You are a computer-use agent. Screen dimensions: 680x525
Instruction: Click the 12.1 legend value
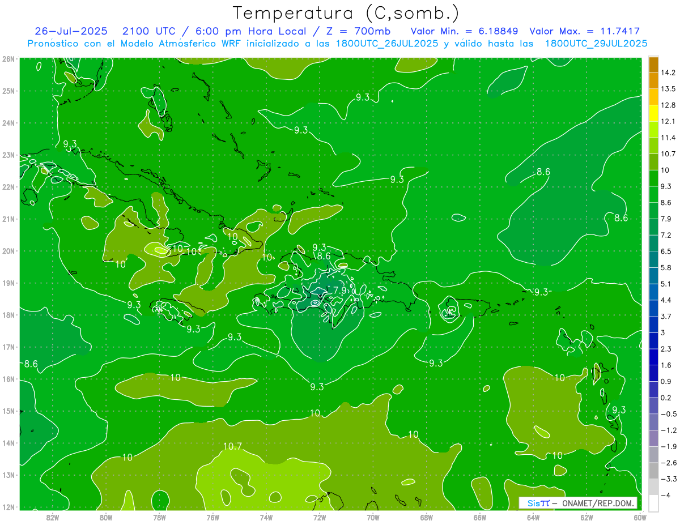point(668,121)
